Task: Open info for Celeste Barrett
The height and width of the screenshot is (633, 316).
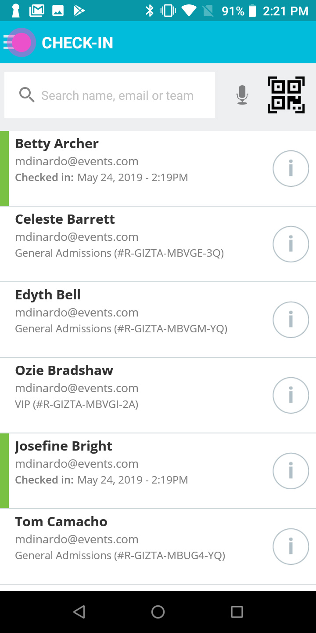Action: click(291, 244)
